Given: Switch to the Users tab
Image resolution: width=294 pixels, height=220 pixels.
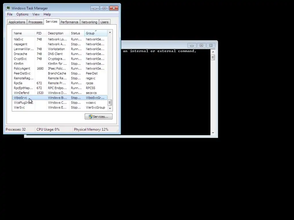Looking at the screenshot, I should (x=105, y=22).
